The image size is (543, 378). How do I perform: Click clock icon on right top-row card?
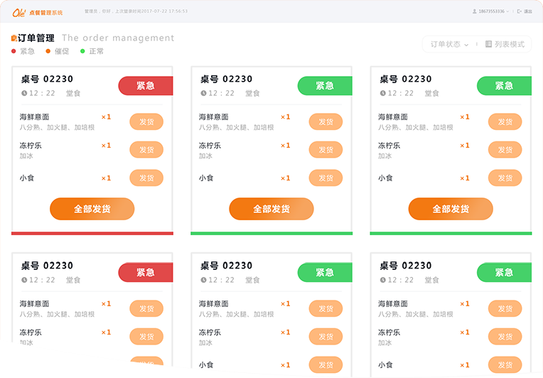coord(382,93)
